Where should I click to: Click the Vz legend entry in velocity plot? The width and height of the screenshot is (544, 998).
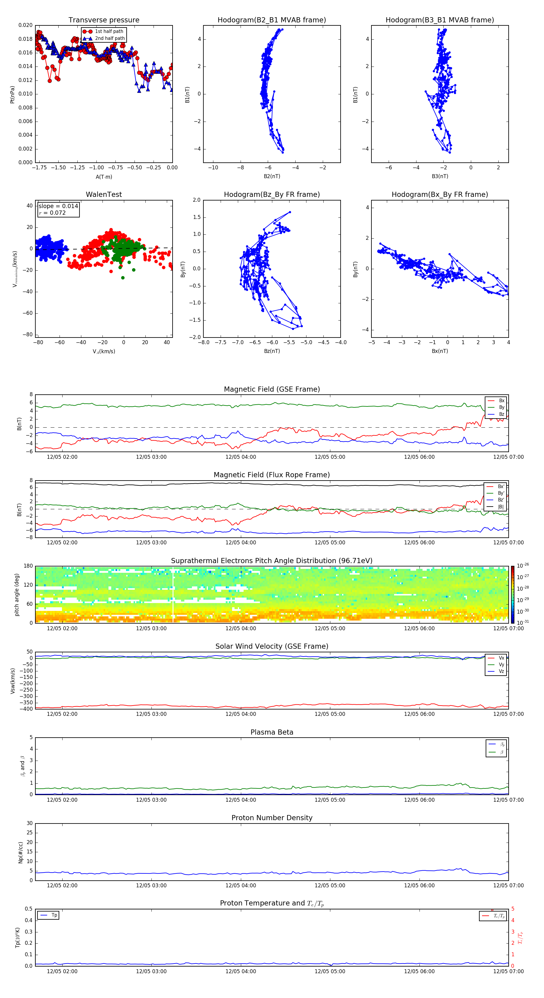coord(496,671)
